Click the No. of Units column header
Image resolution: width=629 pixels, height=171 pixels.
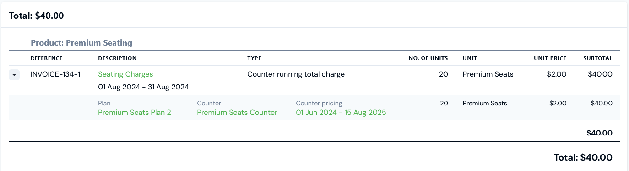coord(428,58)
